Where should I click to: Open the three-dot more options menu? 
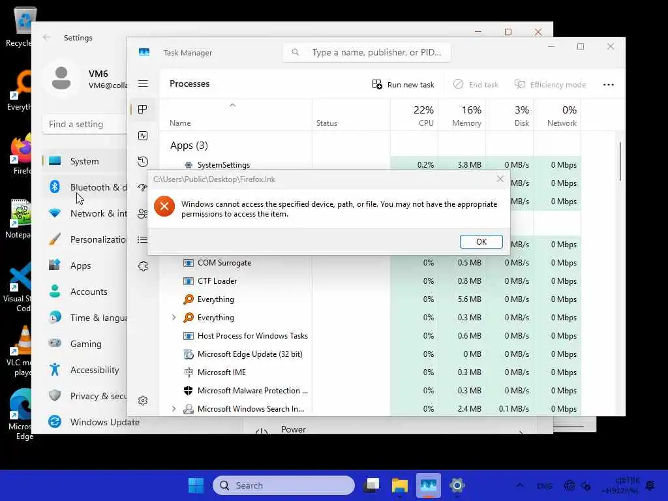[x=609, y=84]
